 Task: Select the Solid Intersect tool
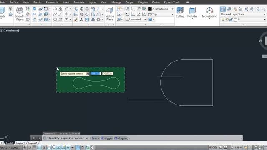coord(34,20)
